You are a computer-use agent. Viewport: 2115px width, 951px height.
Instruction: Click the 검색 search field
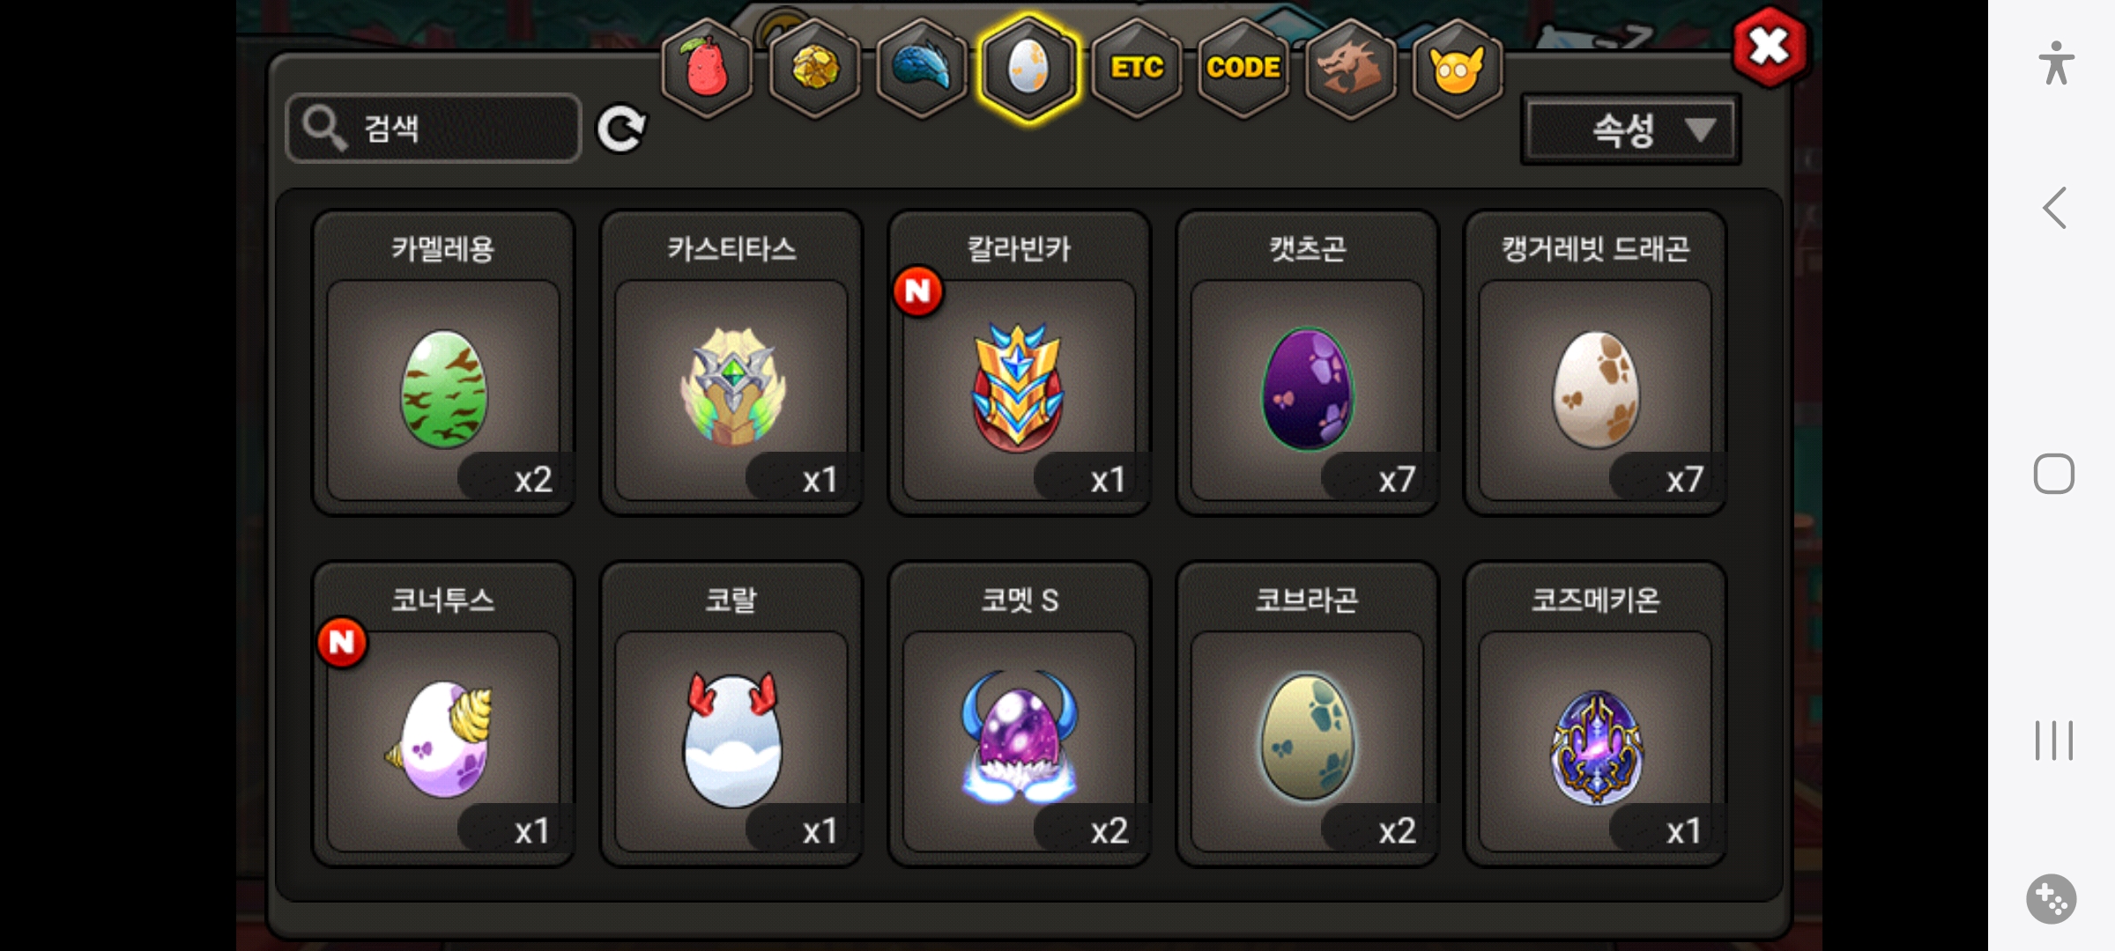[x=434, y=129]
